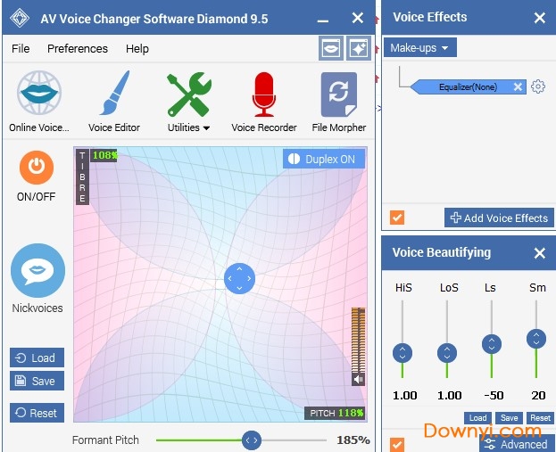Click the Formant Pitch slider handle
Viewport: 556px width, 452px height.
coord(252,440)
